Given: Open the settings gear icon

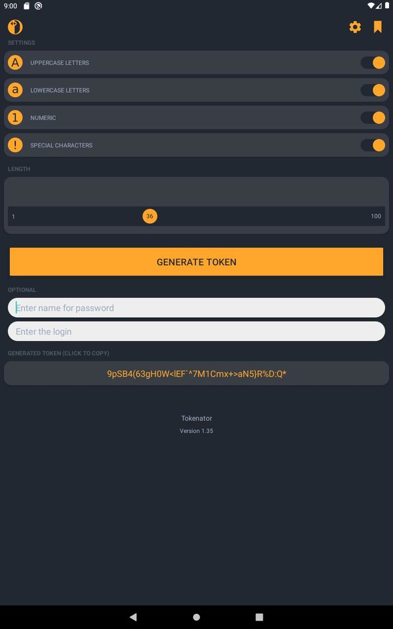Looking at the screenshot, I should (355, 27).
